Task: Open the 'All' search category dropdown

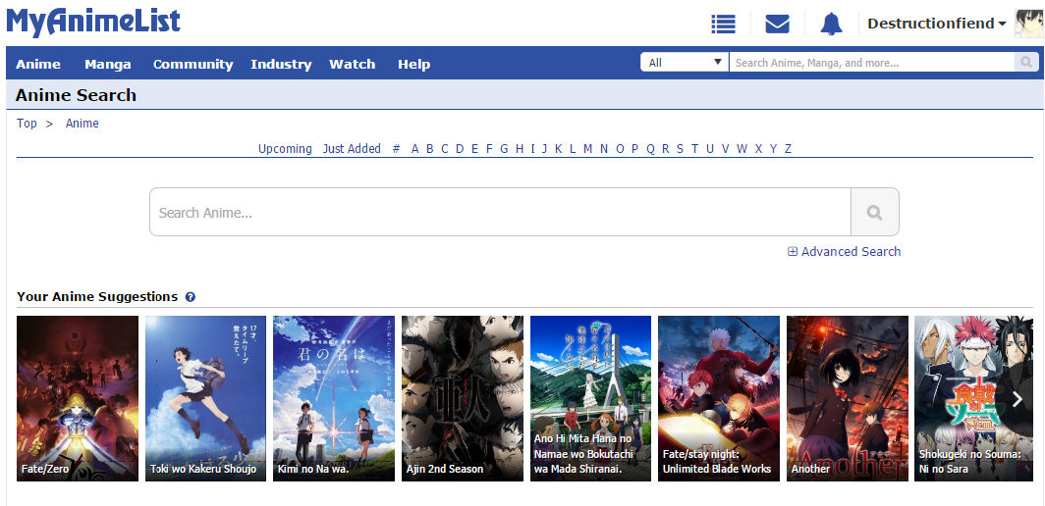Action: (x=685, y=63)
